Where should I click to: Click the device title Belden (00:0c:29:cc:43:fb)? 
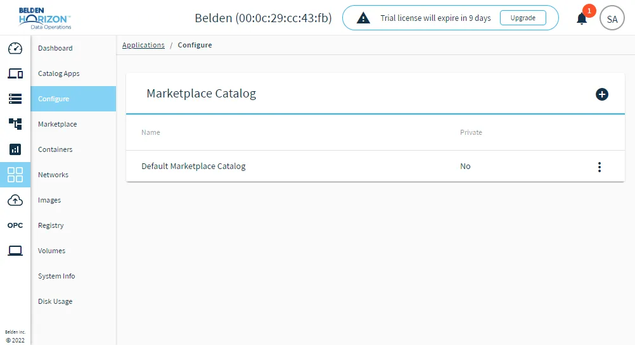point(263,18)
